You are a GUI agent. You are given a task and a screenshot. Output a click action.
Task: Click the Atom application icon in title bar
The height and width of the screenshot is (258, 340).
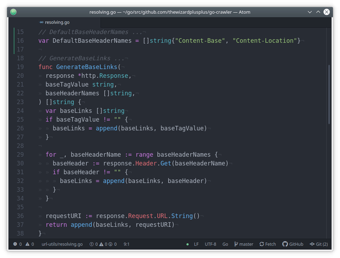point(13,12)
